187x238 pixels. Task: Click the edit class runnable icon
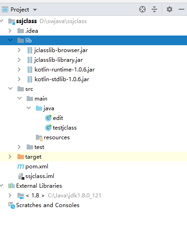click(x=48, y=118)
